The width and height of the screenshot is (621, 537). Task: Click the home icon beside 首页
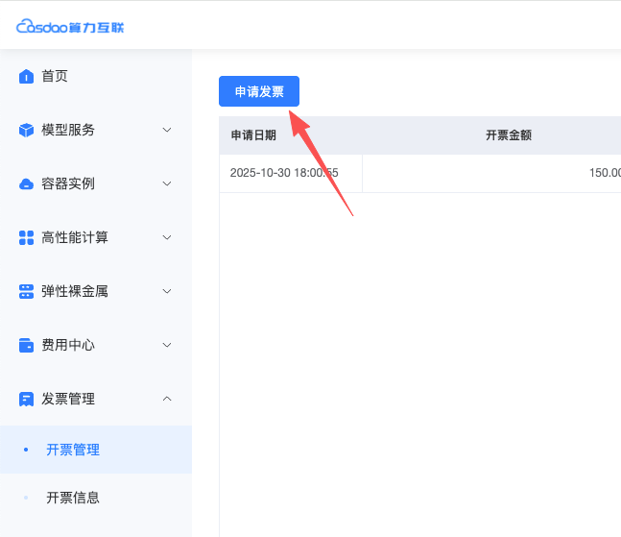(x=26, y=76)
